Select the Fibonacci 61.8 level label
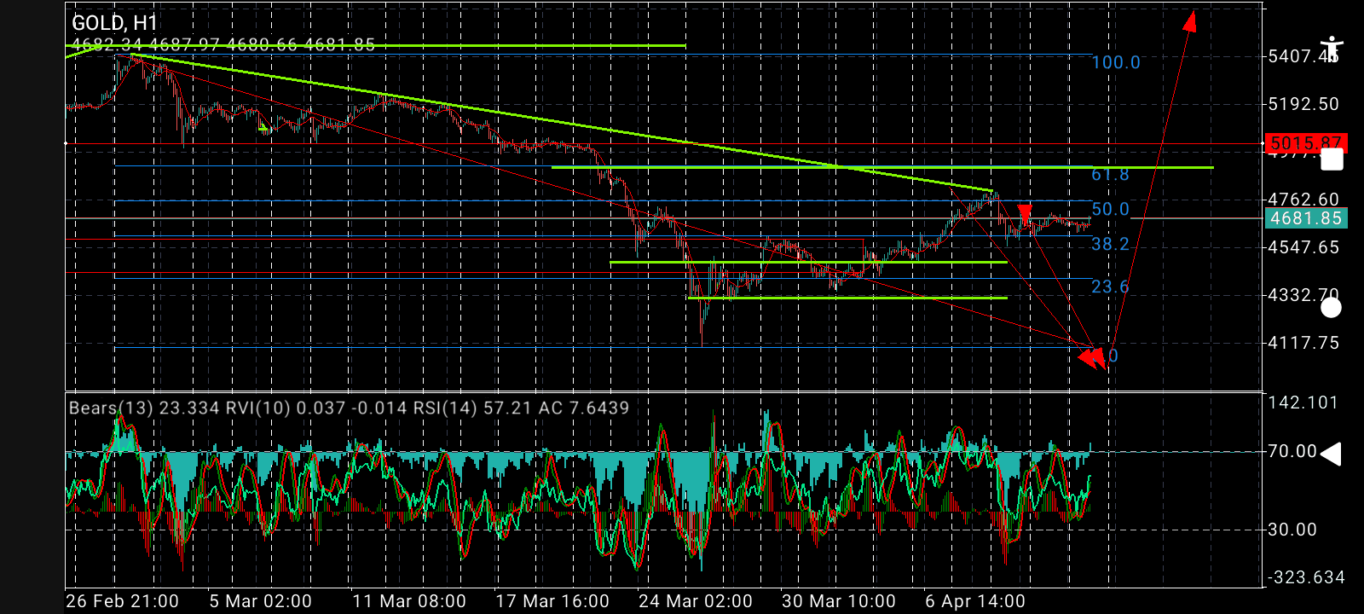The height and width of the screenshot is (614, 1364). tap(1110, 175)
